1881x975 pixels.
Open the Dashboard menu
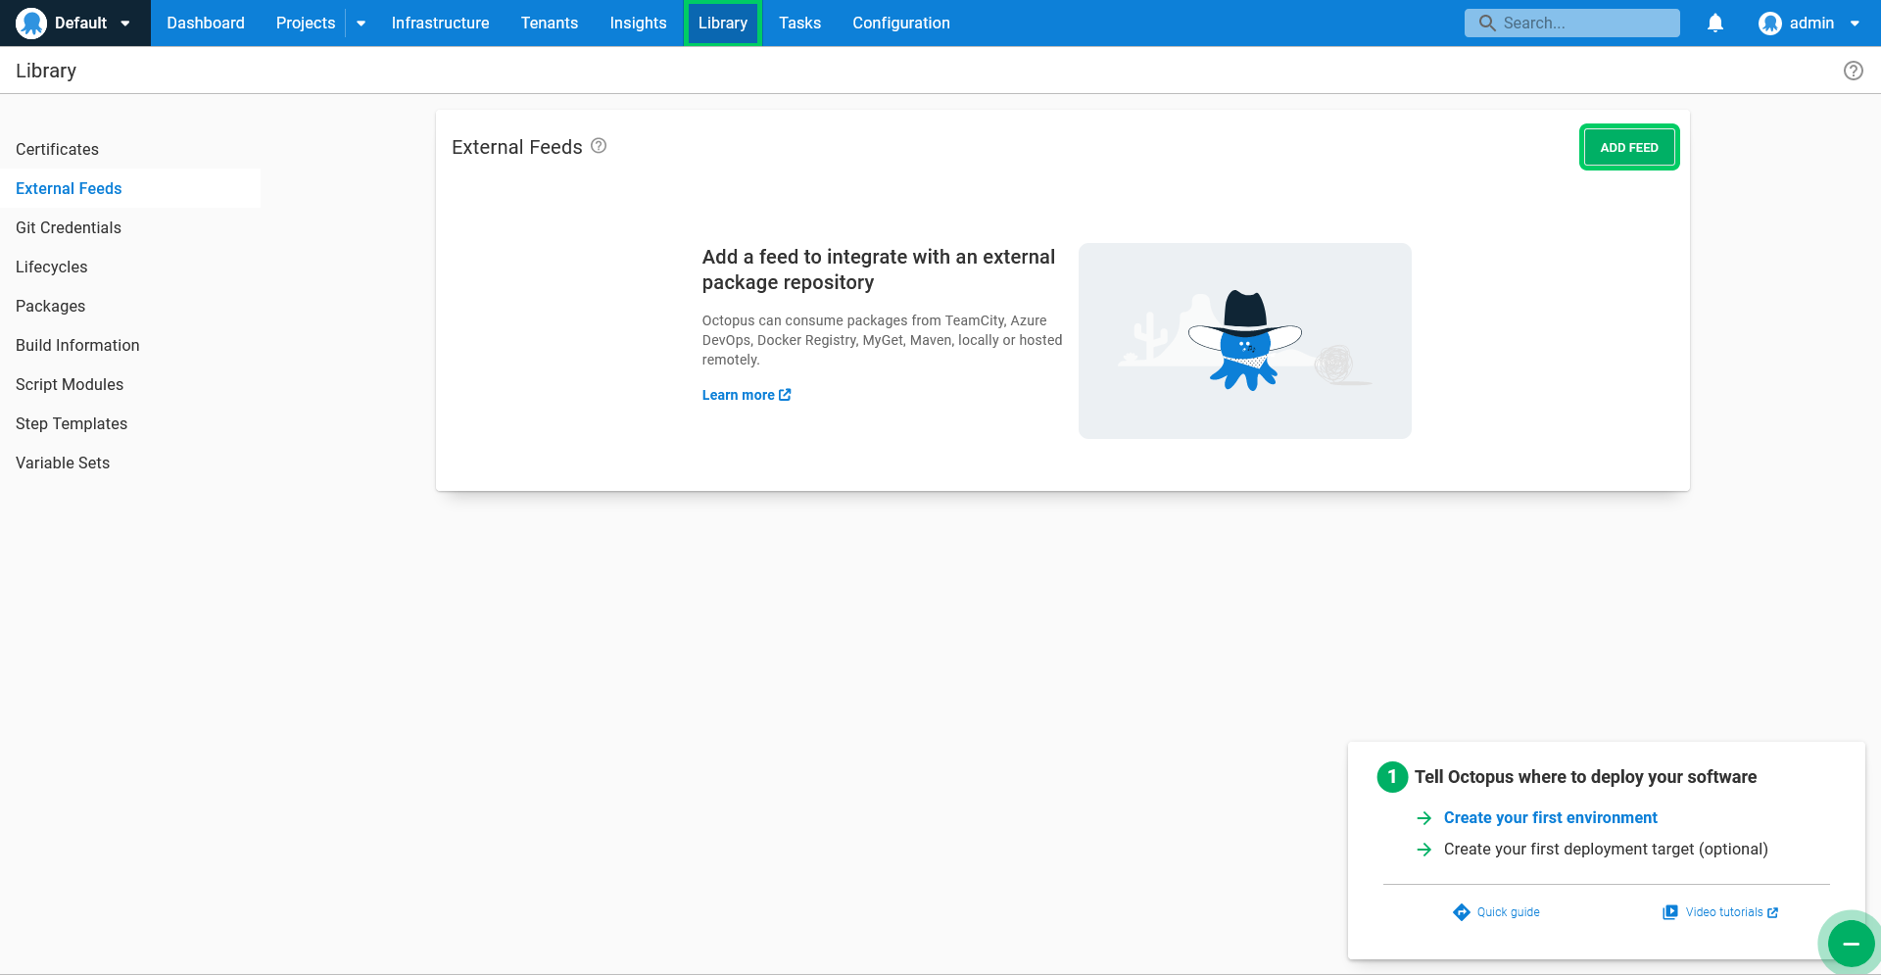coord(206,23)
